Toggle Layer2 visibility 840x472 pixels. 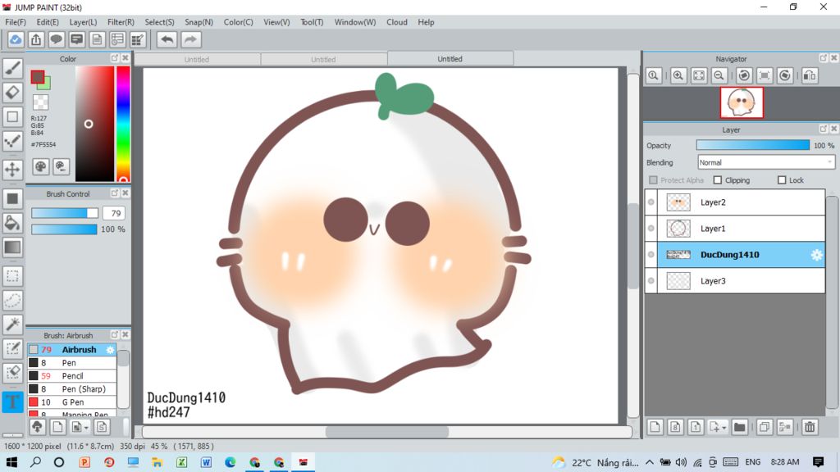click(651, 202)
